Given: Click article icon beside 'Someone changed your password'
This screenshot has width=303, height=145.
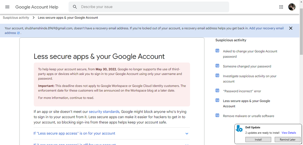Looking at the screenshot, I should pos(217,66).
